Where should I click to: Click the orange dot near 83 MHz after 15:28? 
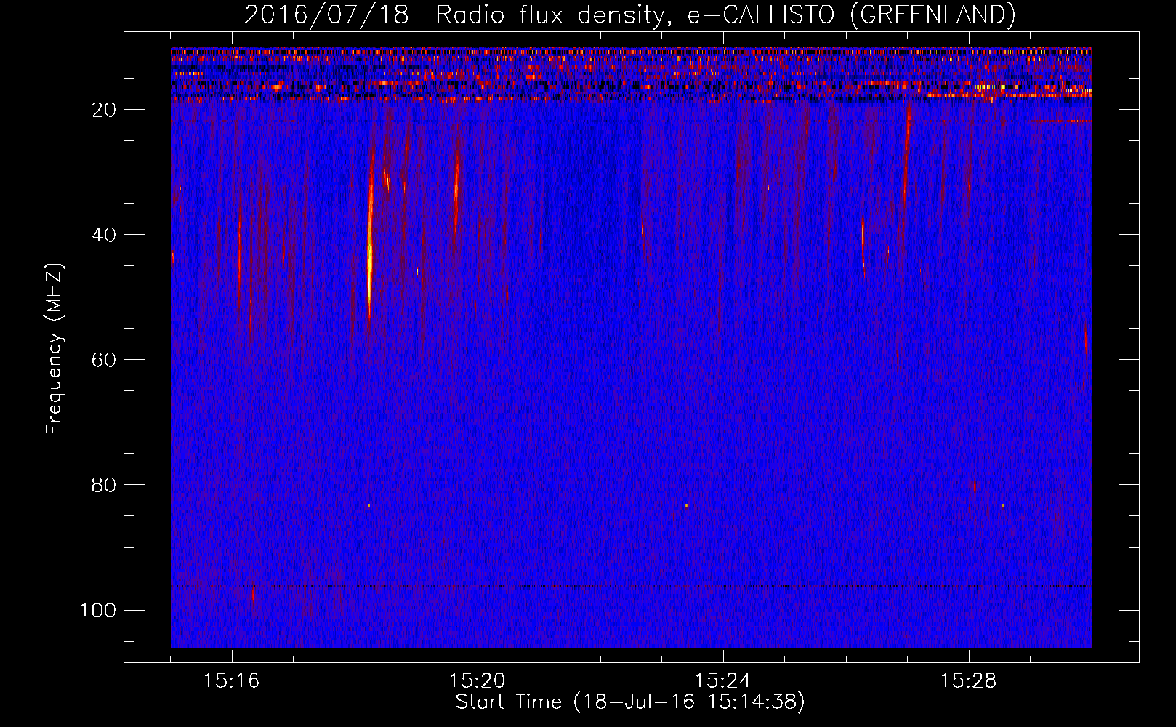coord(1002,505)
